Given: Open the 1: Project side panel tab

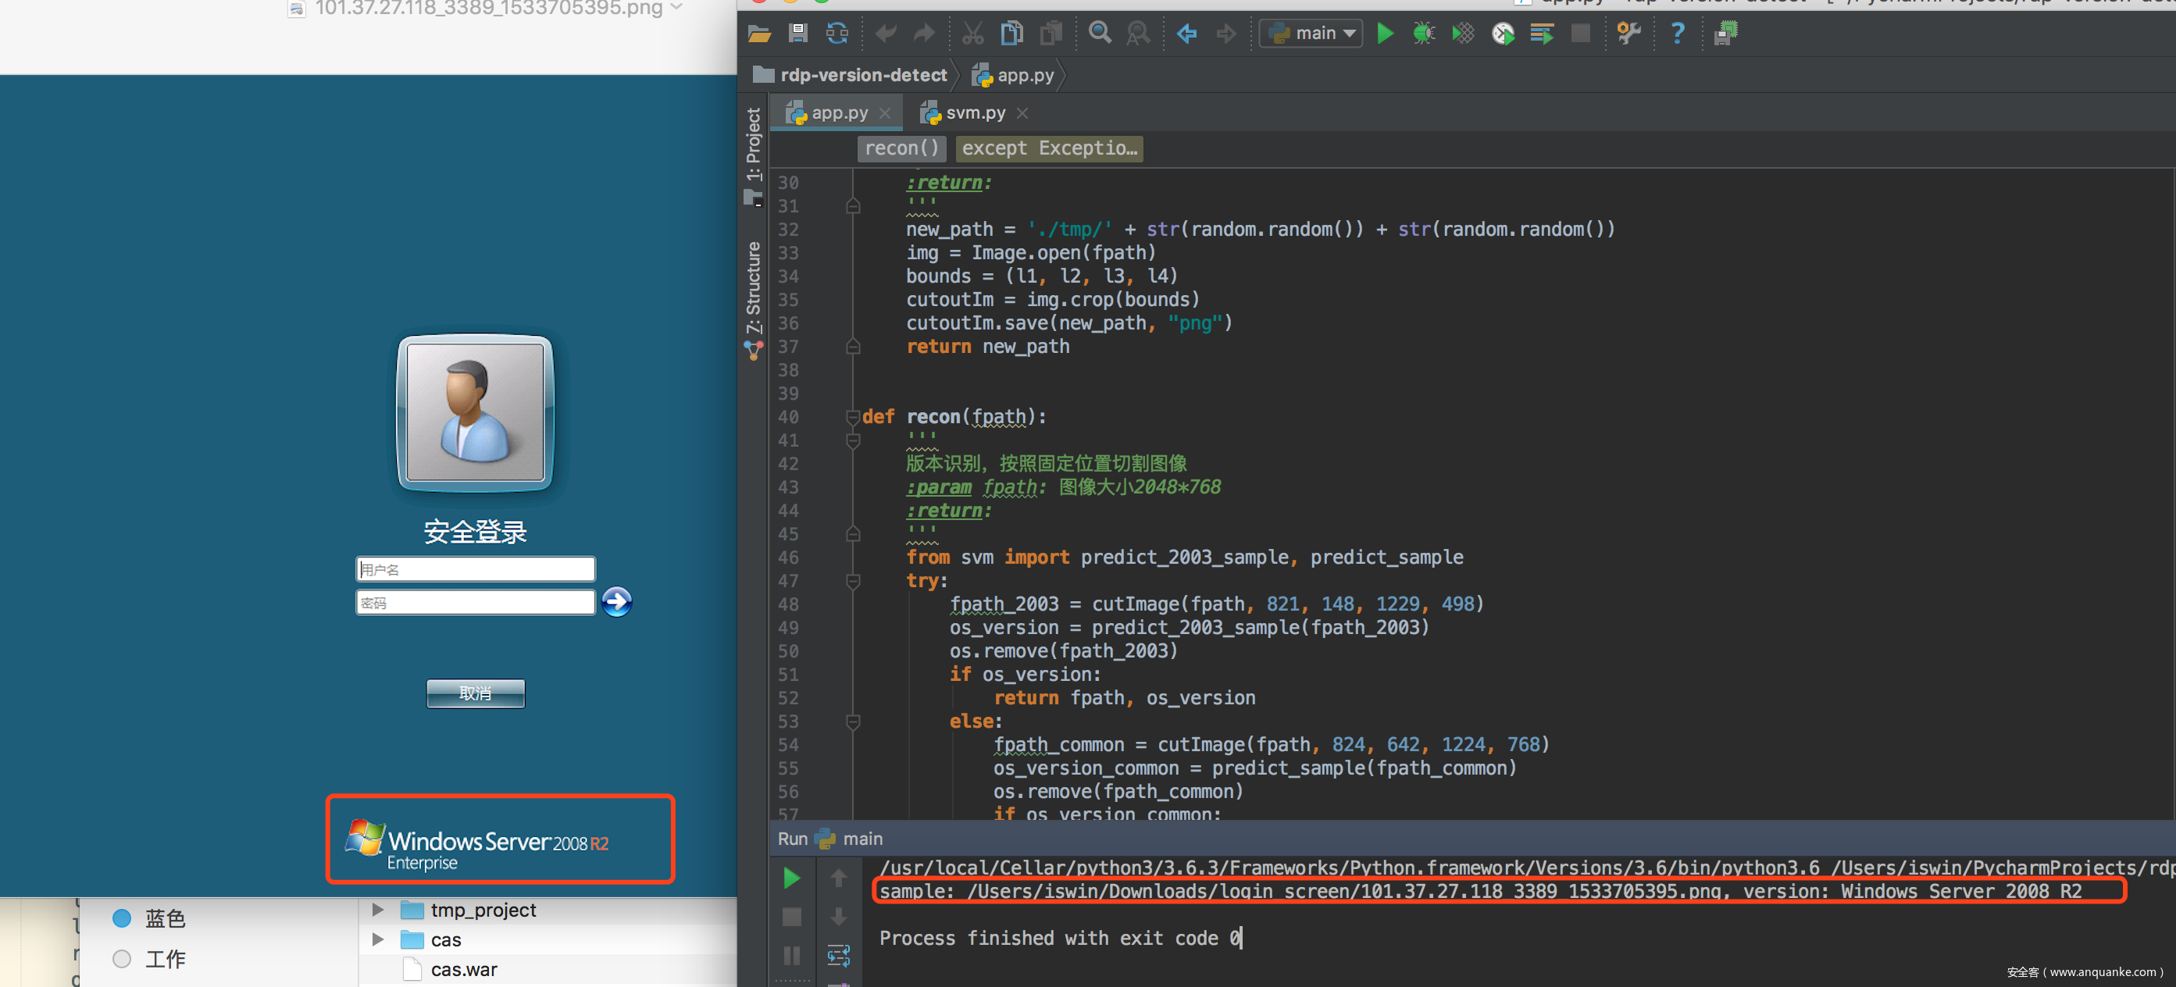Looking at the screenshot, I should pyautogui.click(x=754, y=144).
